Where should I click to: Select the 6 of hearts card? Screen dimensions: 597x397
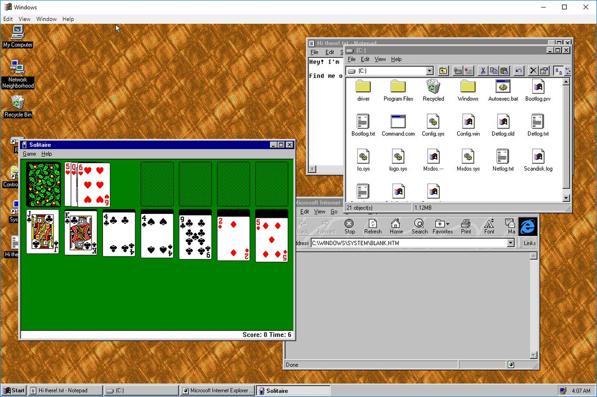(x=94, y=184)
